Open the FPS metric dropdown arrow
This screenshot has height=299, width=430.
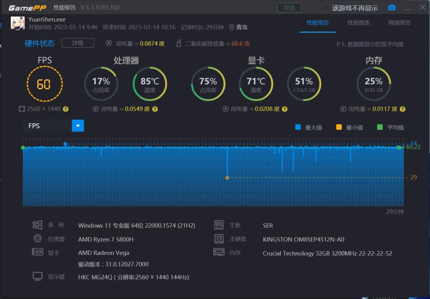coord(78,126)
